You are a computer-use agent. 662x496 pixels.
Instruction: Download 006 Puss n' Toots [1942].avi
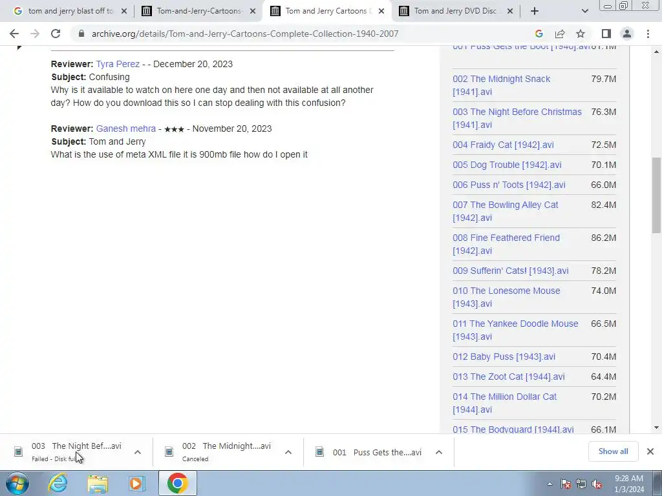[x=509, y=185]
